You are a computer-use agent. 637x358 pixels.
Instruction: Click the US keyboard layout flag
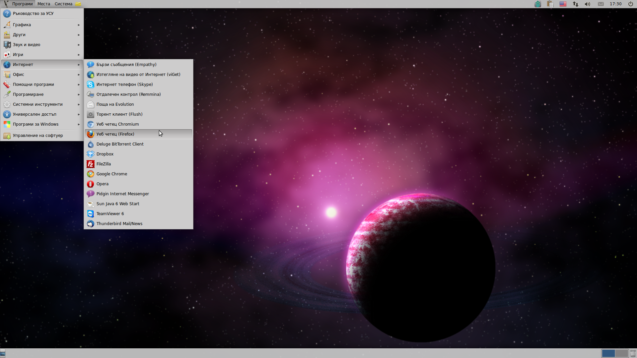pyautogui.click(x=563, y=4)
